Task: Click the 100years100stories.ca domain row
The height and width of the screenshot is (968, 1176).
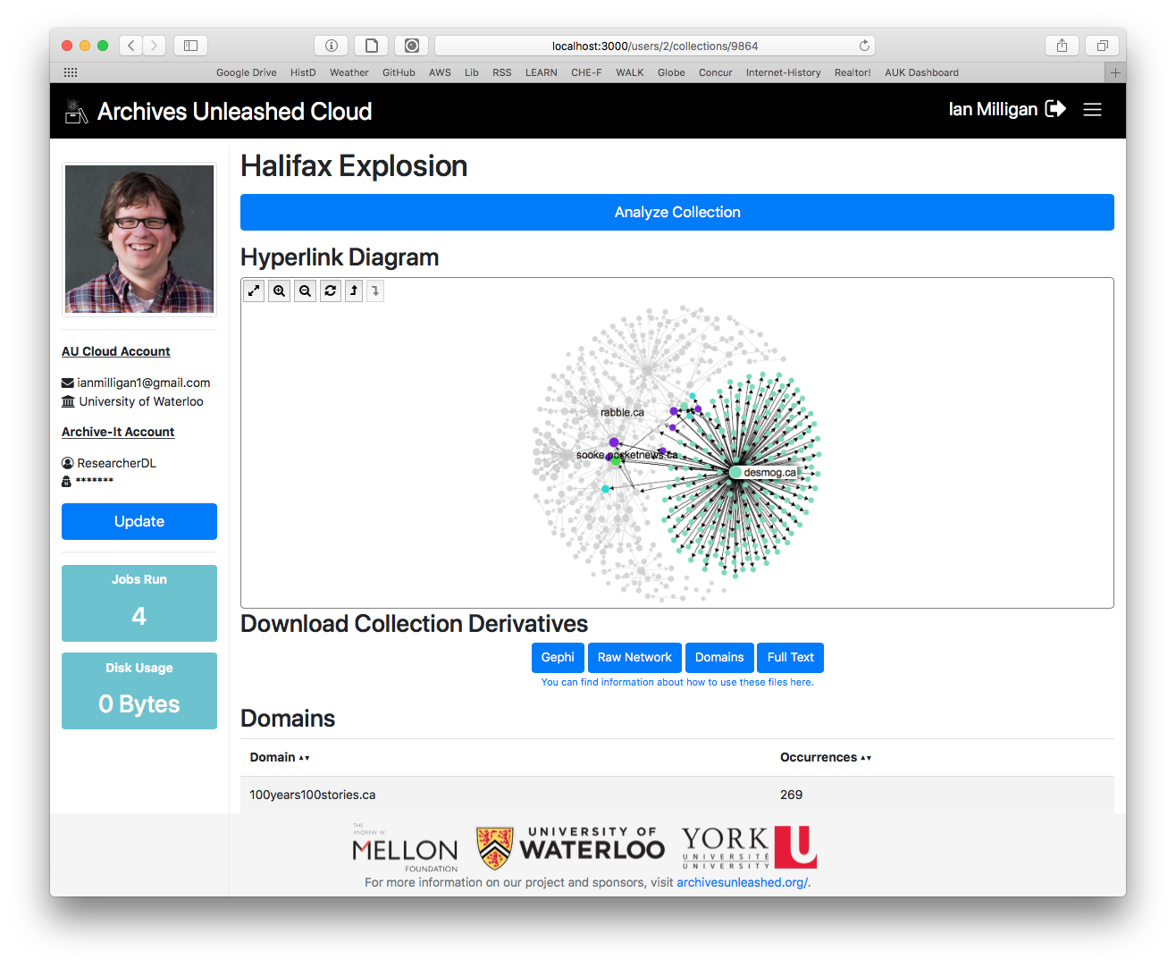Action: [x=677, y=795]
